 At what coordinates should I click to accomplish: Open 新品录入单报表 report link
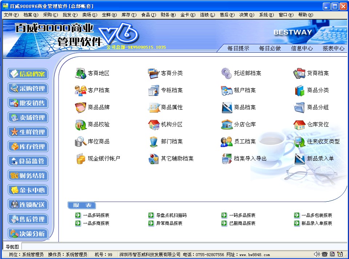point(317,223)
